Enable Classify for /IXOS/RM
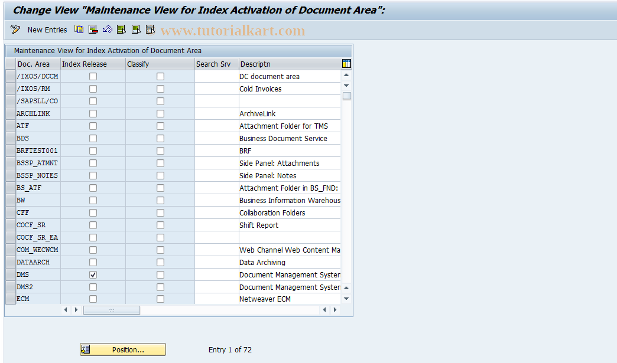Screen dimensions: 617x363 coord(160,89)
